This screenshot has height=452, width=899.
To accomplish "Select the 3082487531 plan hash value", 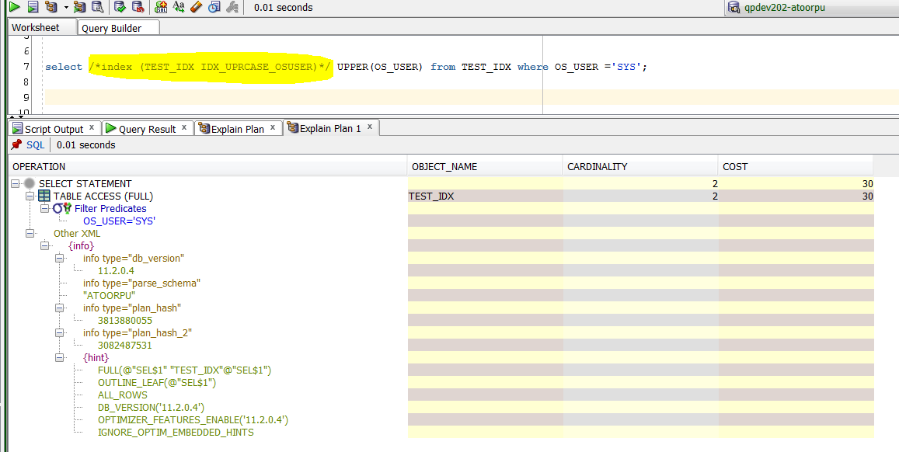I will (x=125, y=346).
